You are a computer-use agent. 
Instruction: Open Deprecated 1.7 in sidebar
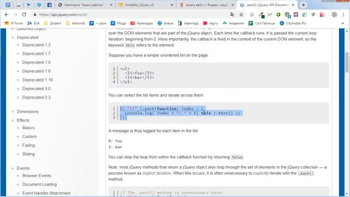37,54
